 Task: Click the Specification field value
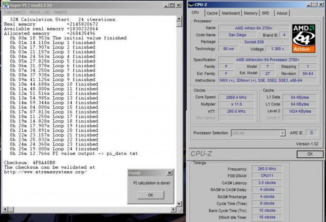(268, 60)
